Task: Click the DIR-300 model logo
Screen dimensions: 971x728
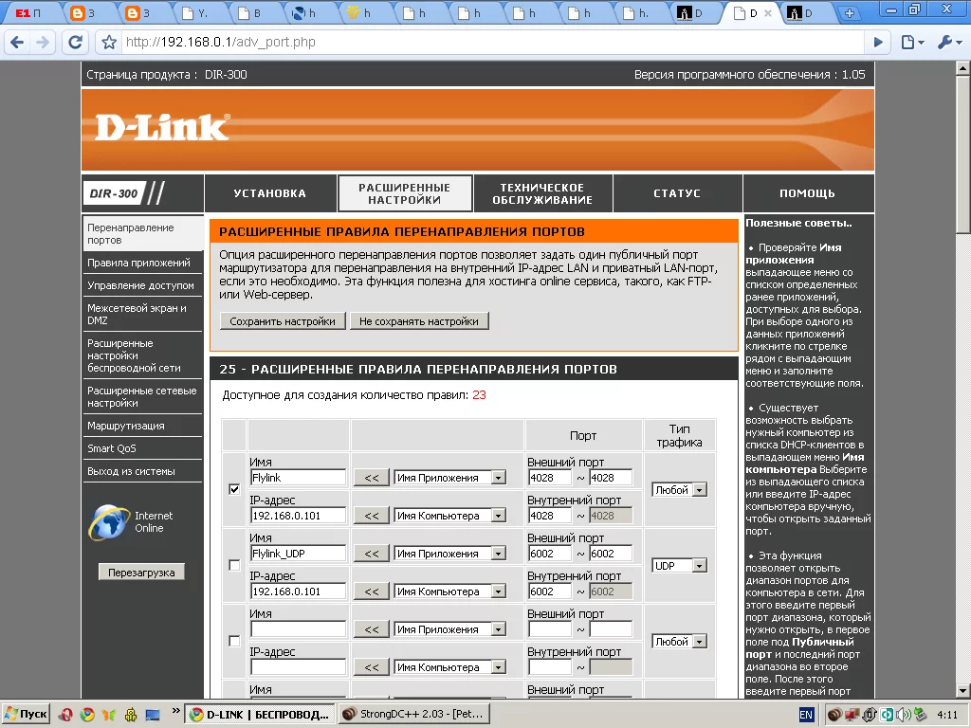Action: (x=126, y=193)
